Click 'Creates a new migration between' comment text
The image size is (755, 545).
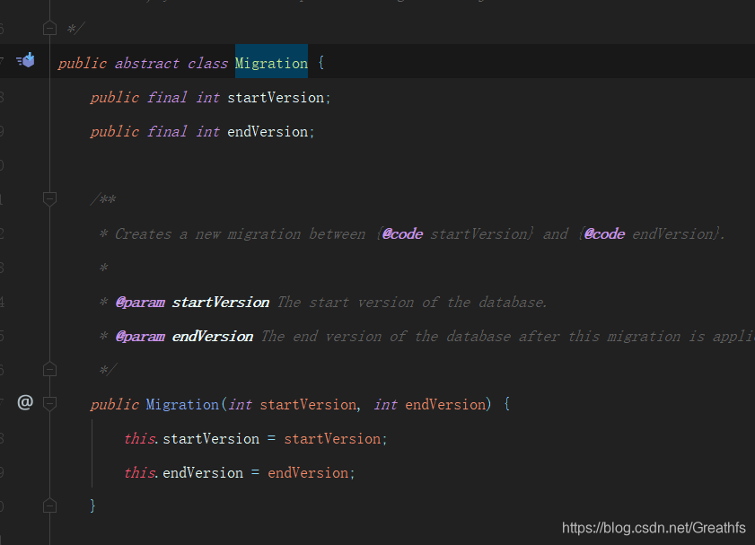tap(240, 234)
